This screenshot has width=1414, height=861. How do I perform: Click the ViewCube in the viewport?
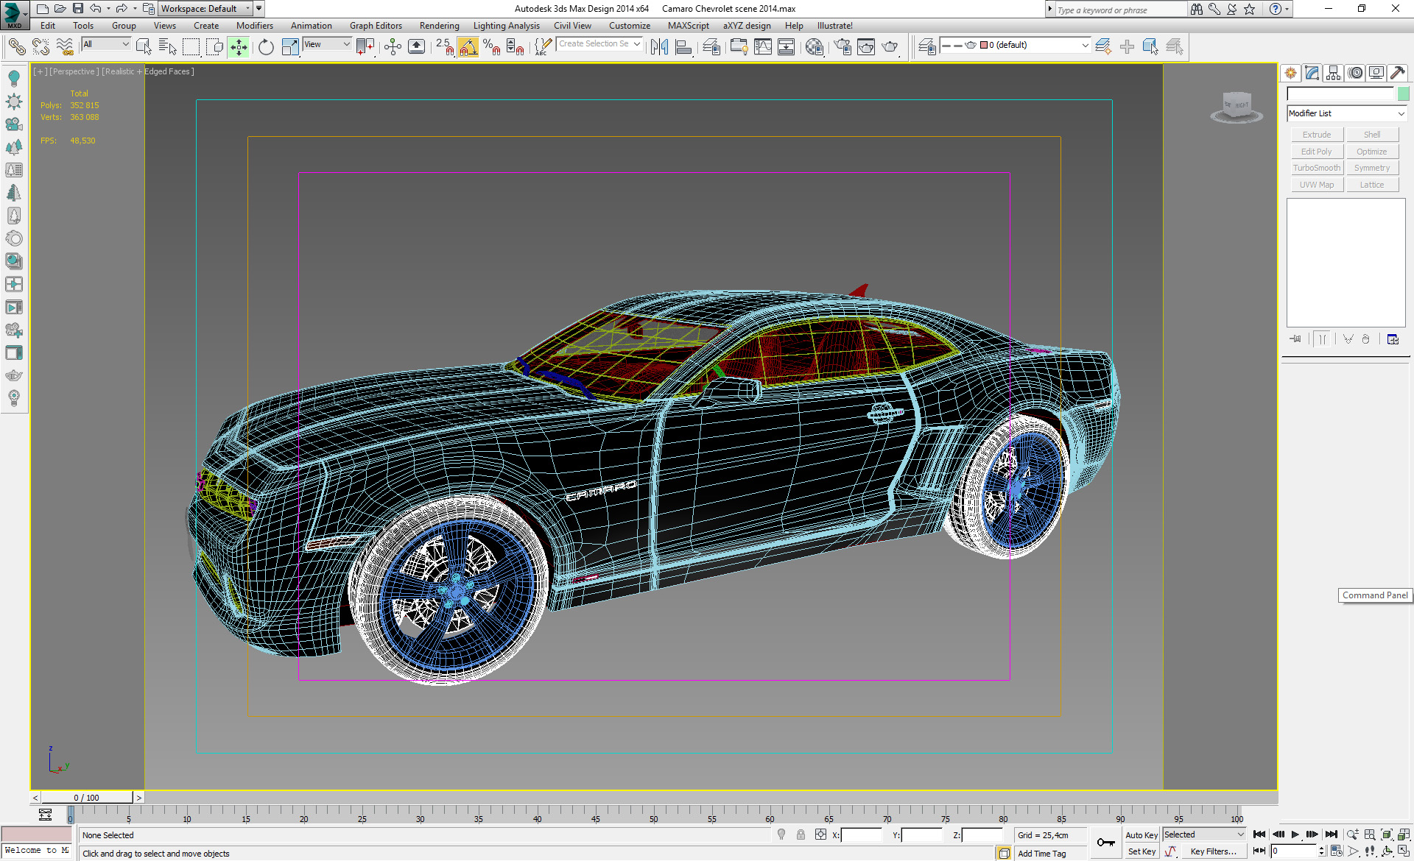point(1237,107)
